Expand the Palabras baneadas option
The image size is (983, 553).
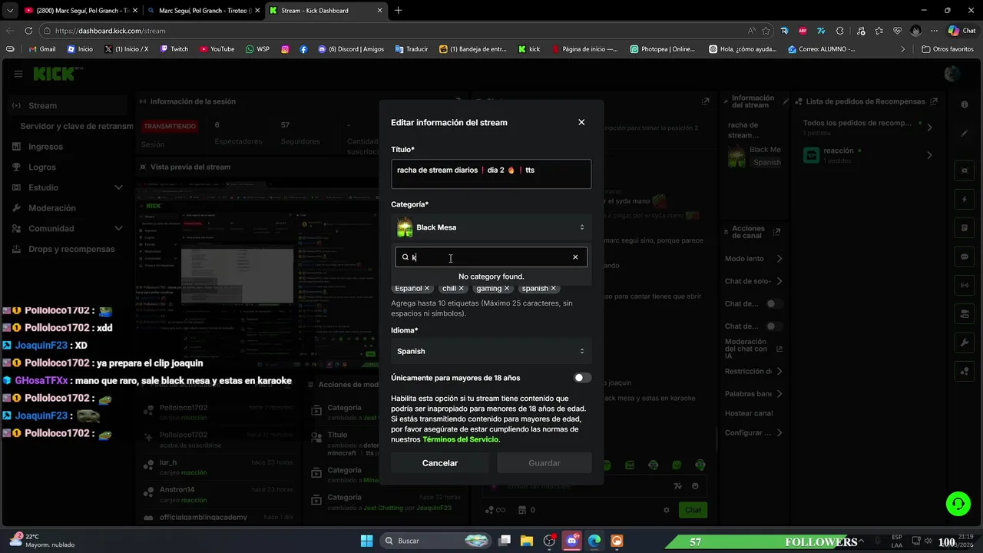(x=779, y=394)
